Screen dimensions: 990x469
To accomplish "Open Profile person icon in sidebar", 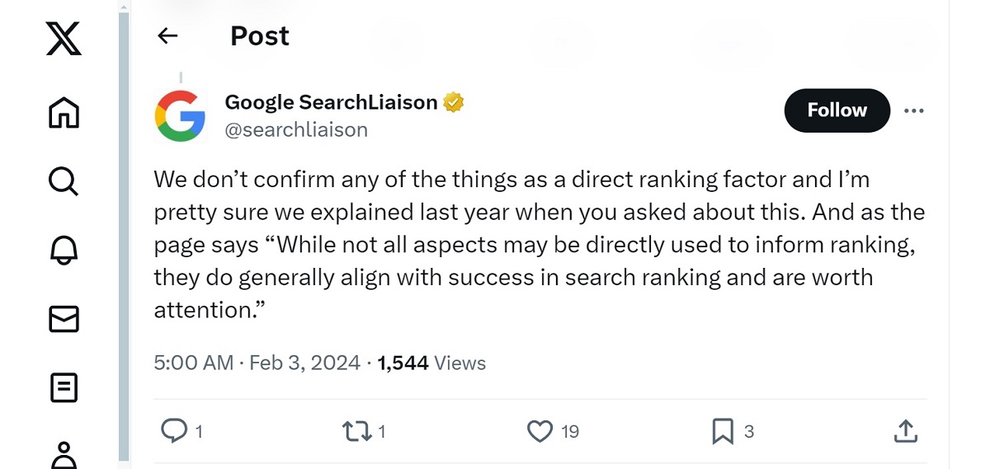I will pos(64,454).
